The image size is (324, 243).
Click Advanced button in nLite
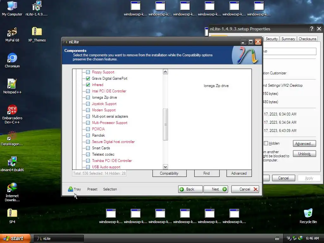tap(239, 173)
